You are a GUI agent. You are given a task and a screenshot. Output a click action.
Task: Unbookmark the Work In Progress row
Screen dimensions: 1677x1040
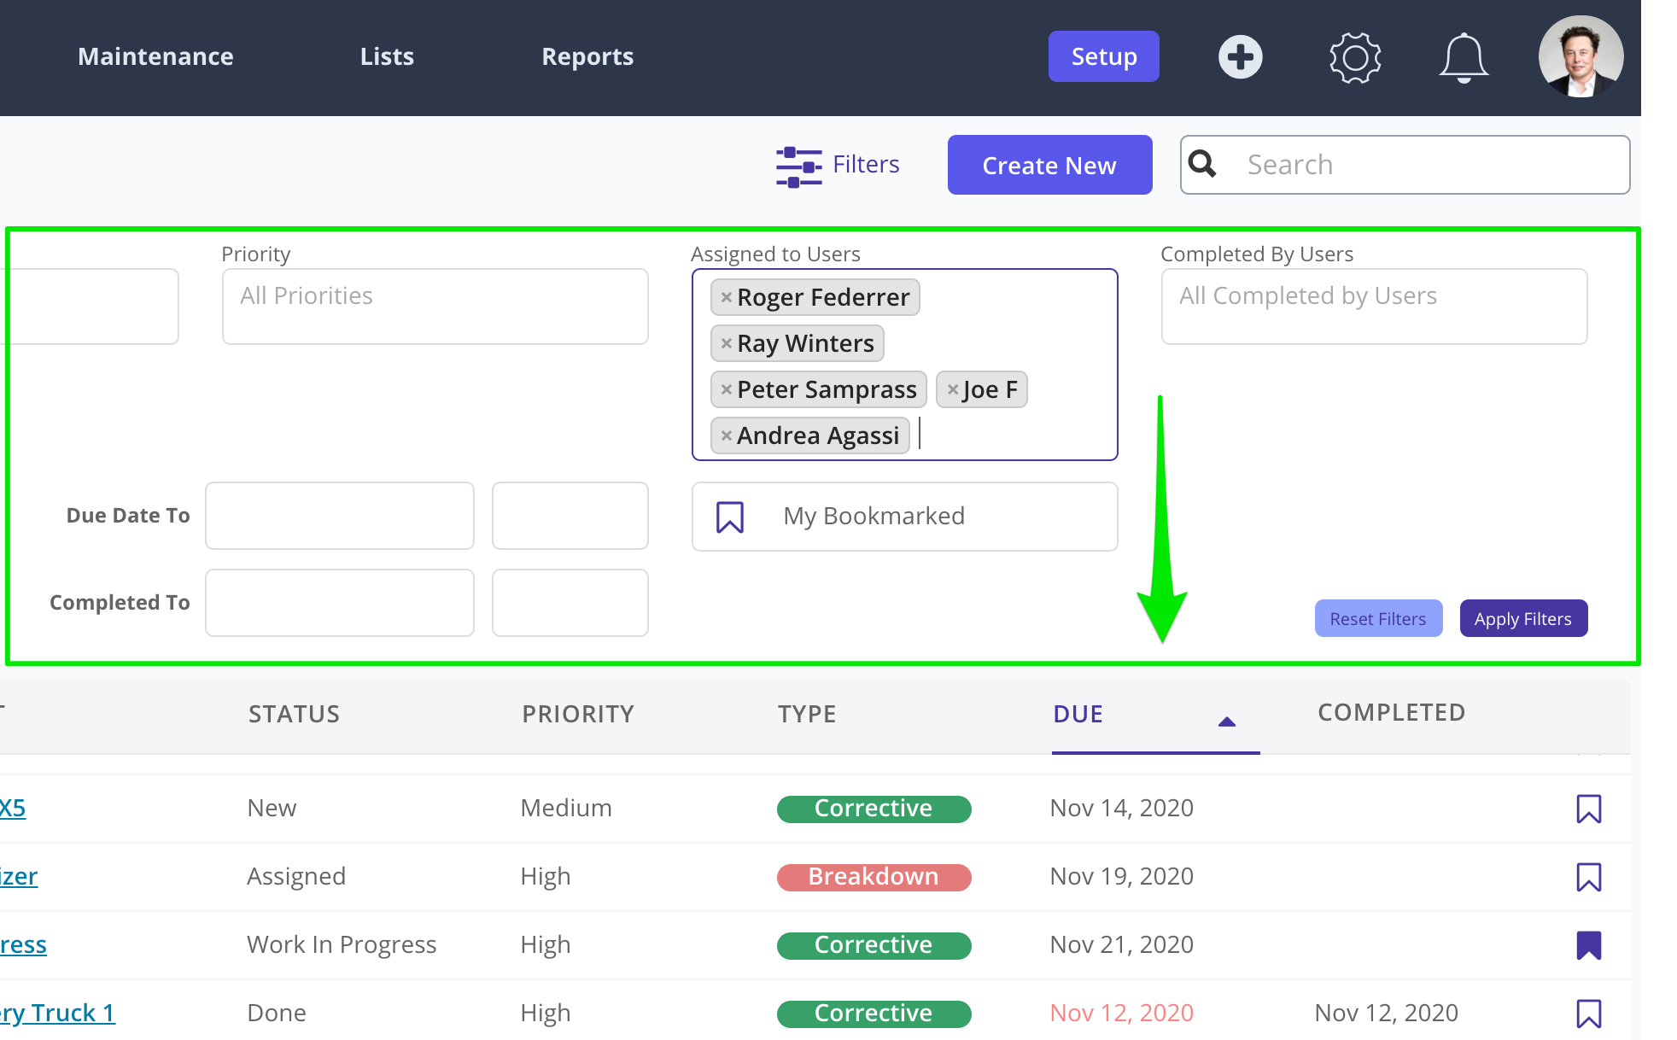(x=1588, y=945)
